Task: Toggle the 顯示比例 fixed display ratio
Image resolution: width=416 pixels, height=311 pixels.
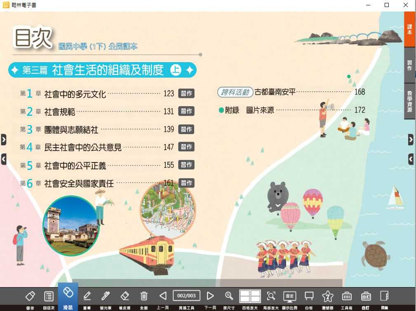Action: [x=290, y=296]
